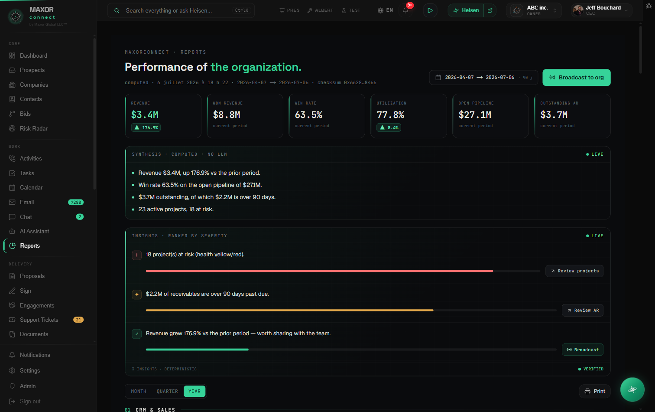Click the Won Revenue $8.8M card
This screenshot has height=412, width=655.
(245, 116)
